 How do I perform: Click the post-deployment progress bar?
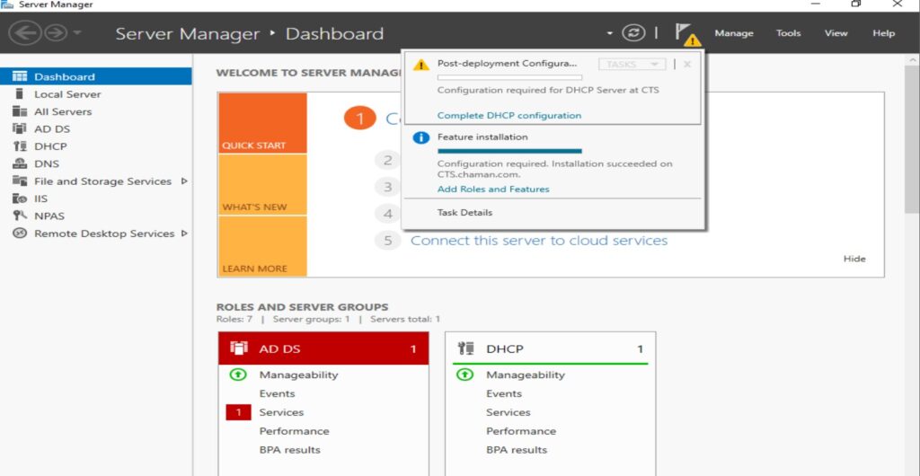point(509,77)
